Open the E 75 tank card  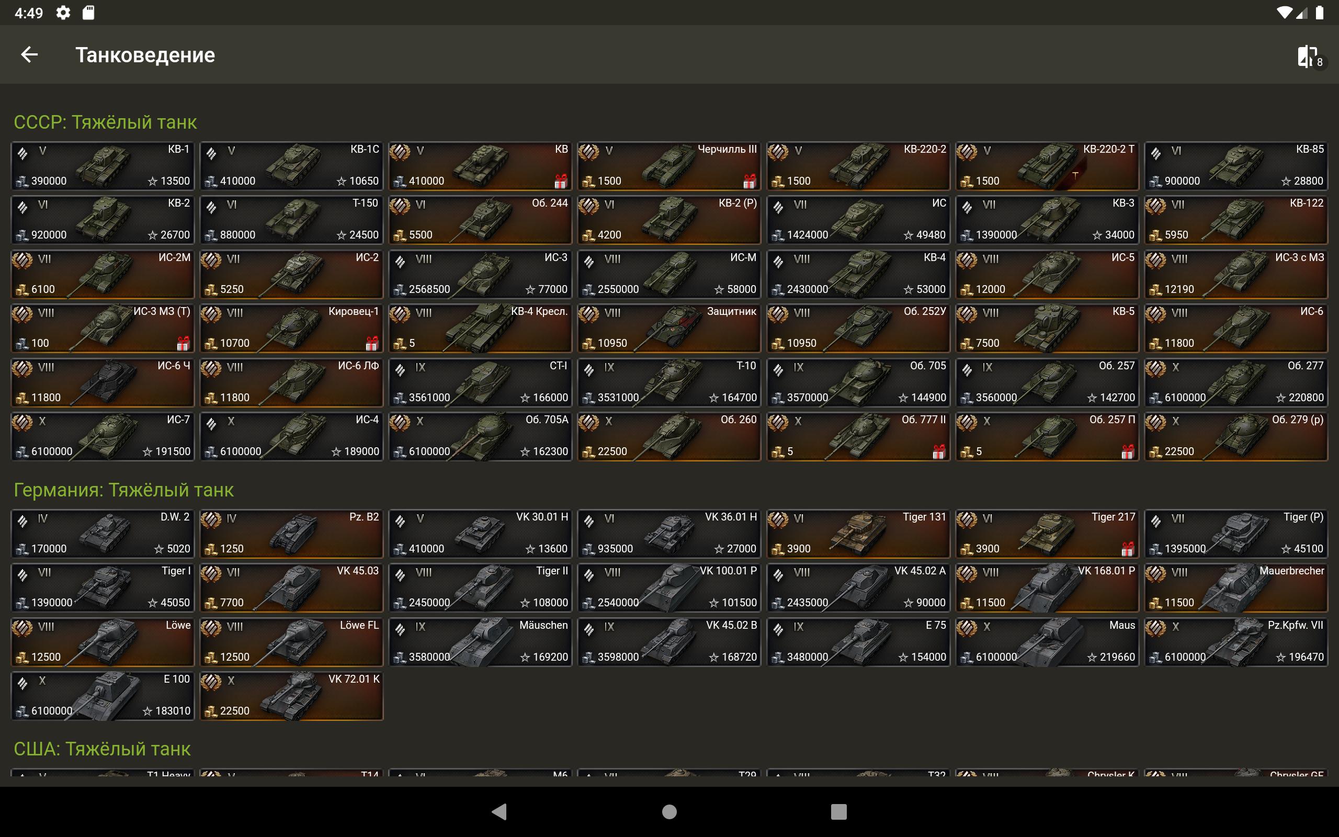[x=858, y=642]
